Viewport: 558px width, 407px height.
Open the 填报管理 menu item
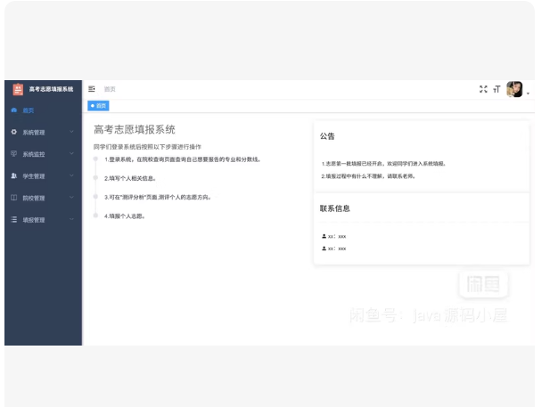point(43,220)
